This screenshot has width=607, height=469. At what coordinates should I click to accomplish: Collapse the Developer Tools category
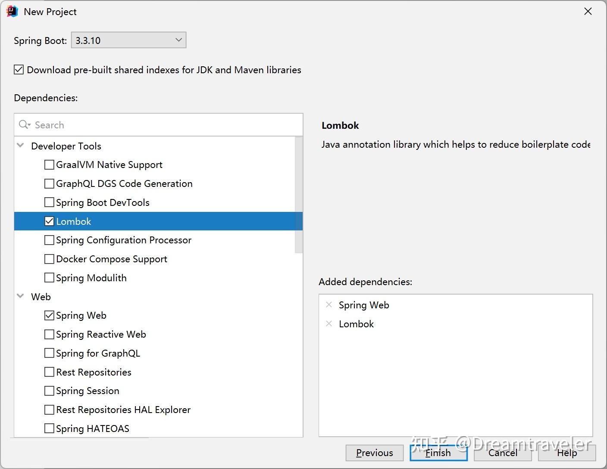20,146
